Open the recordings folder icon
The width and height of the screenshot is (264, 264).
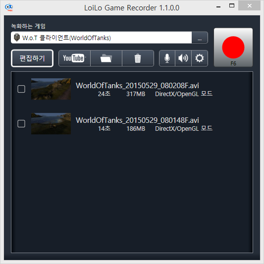tap(106, 58)
